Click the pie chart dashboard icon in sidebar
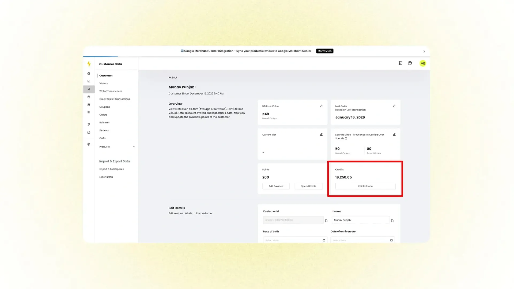This screenshot has width=514, height=289. (89, 73)
